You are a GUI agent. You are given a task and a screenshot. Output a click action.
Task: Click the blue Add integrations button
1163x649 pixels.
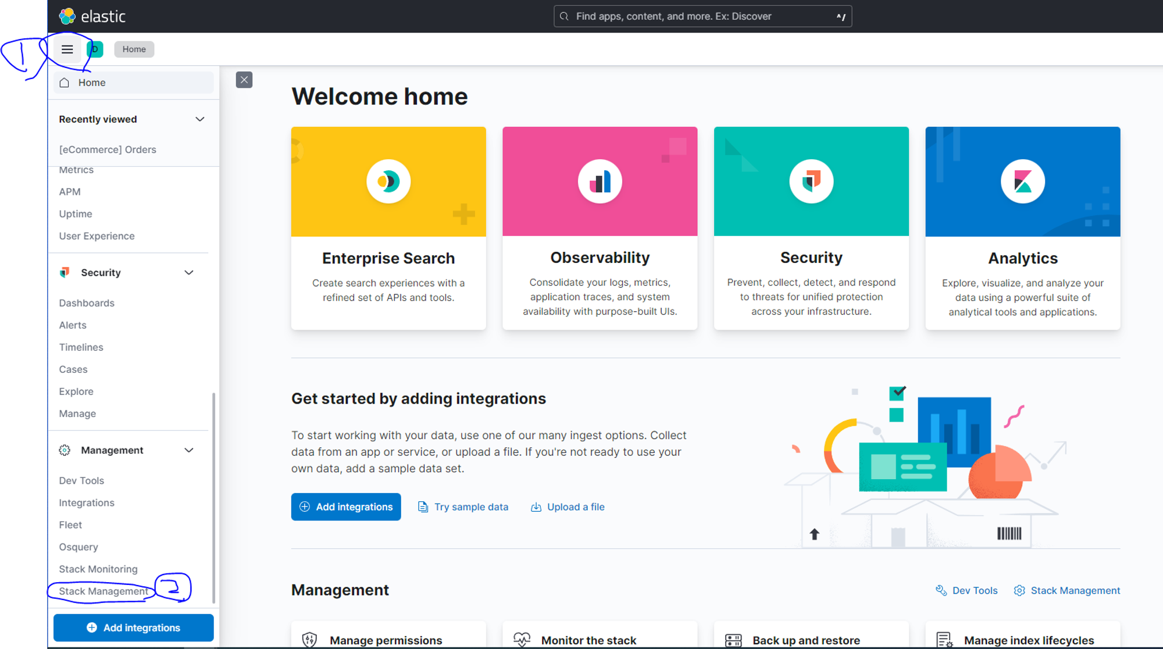pyautogui.click(x=346, y=507)
